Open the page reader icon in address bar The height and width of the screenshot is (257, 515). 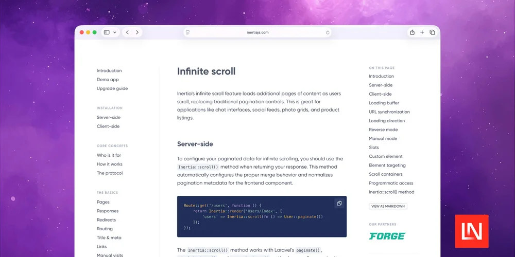(188, 32)
